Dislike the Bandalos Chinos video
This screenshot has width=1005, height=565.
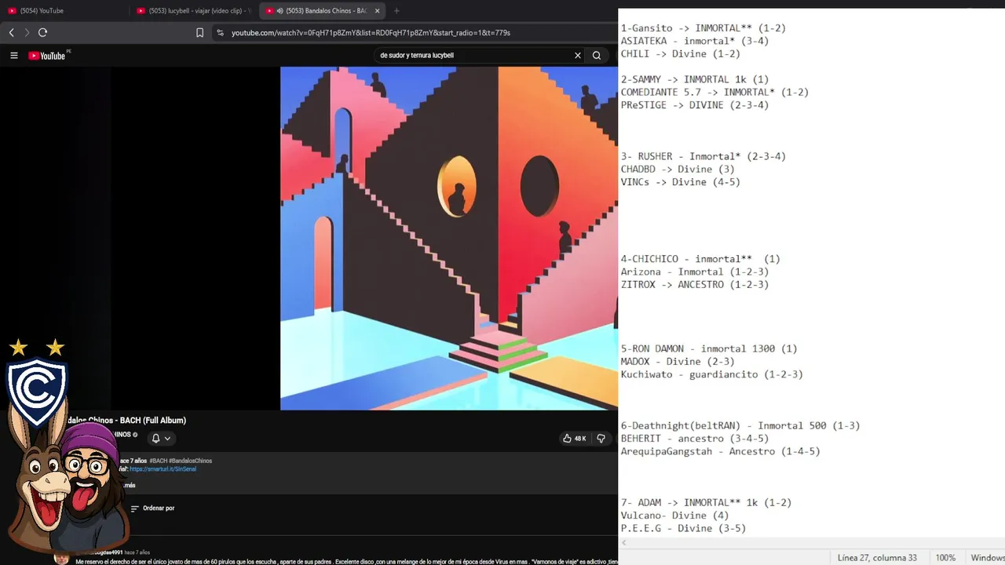click(x=601, y=439)
